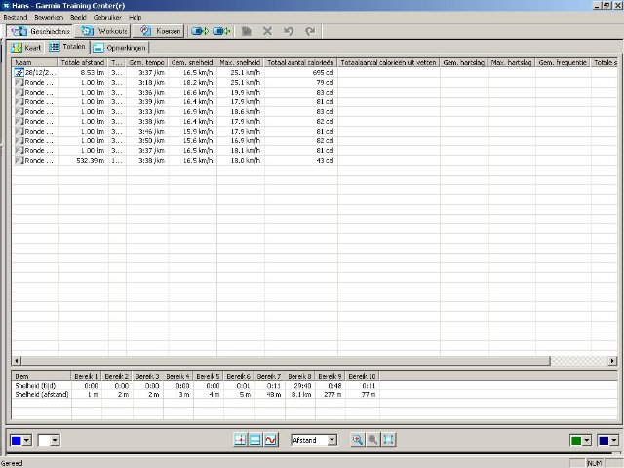This screenshot has height=468, width=624.
Task: Click the Gem. hartslag column header
Action: (x=464, y=62)
